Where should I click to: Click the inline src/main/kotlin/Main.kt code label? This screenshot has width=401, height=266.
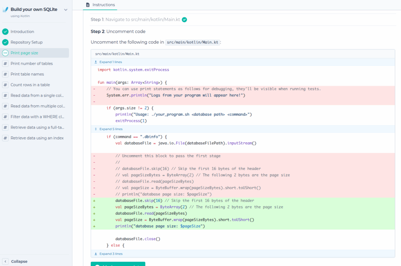tap(193, 42)
